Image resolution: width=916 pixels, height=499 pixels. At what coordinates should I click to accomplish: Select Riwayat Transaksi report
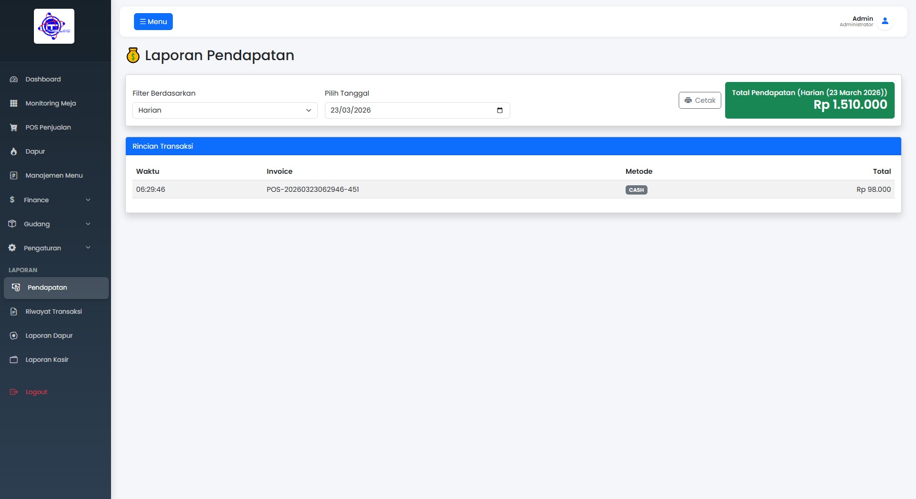click(54, 312)
